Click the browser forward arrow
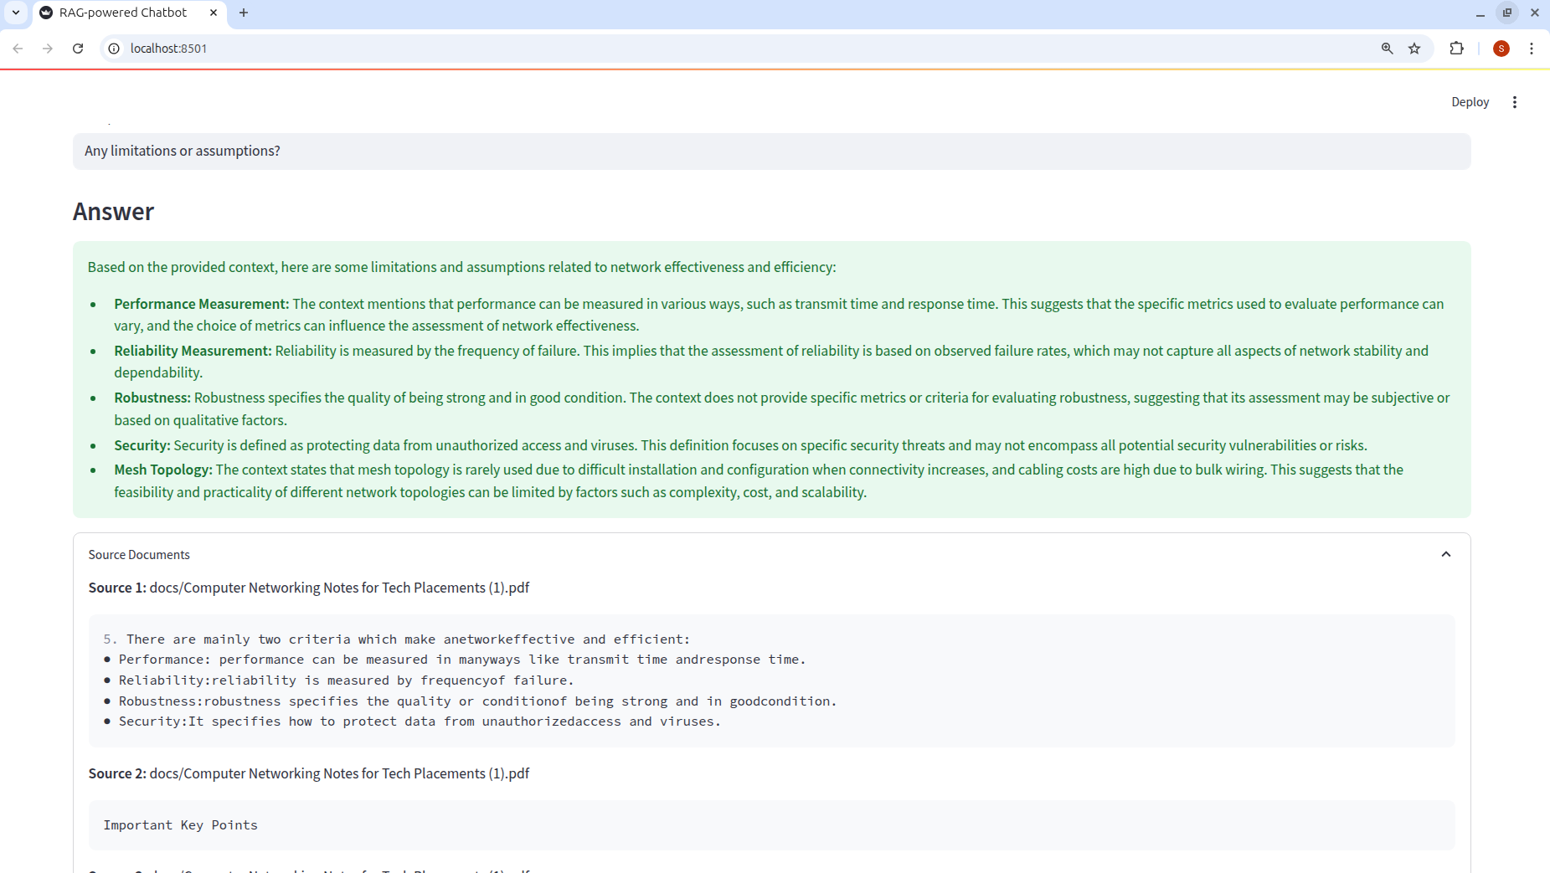The width and height of the screenshot is (1550, 873). (x=48, y=49)
